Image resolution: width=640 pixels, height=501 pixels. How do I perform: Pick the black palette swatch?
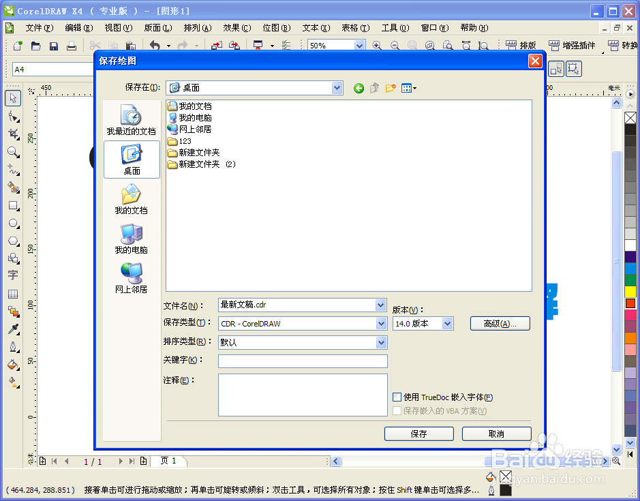point(630,130)
